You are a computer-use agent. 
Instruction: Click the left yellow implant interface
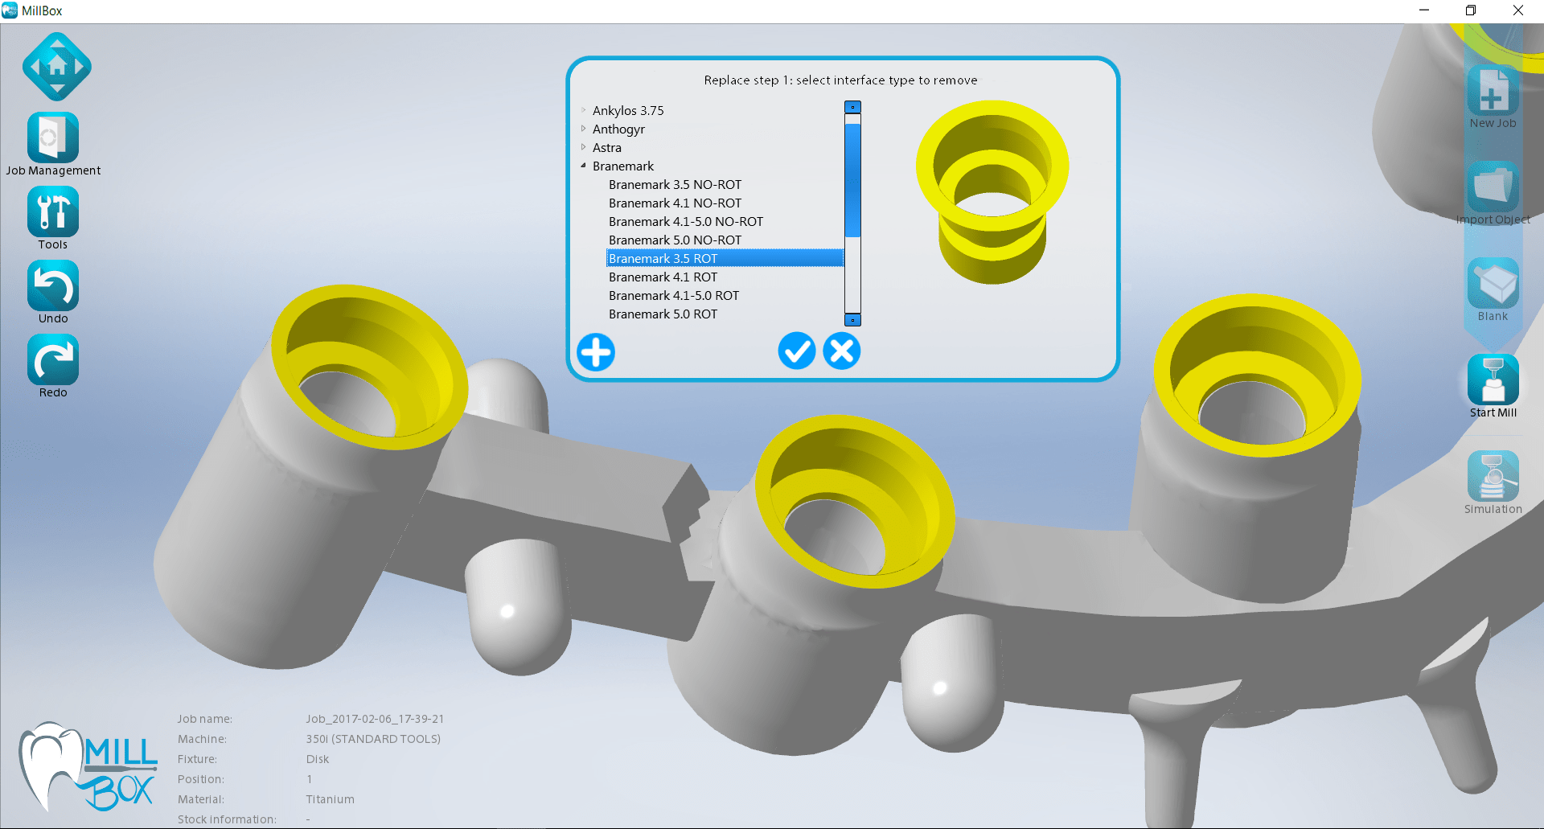(x=370, y=367)
